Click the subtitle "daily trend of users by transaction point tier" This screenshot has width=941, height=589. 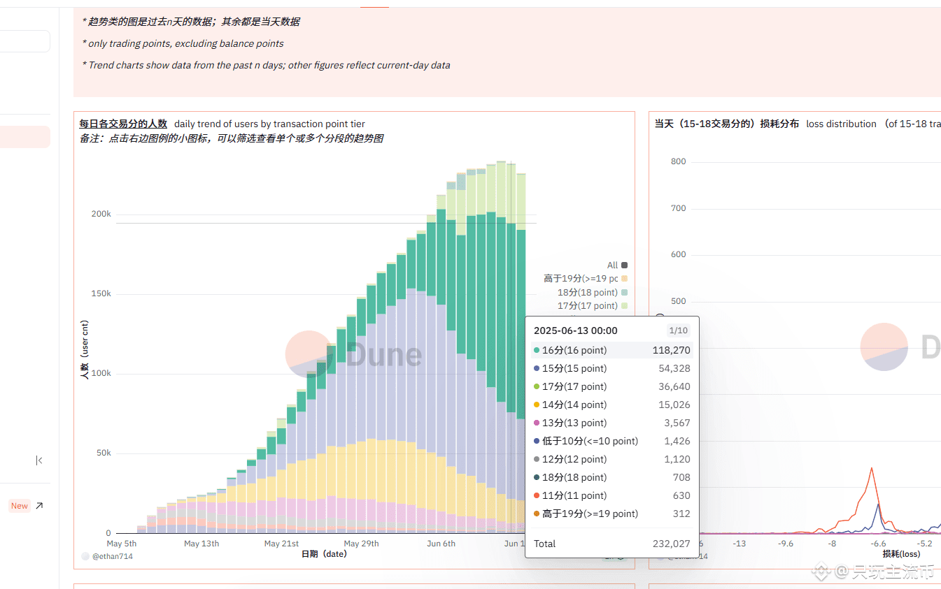click(x=269, y=124)
